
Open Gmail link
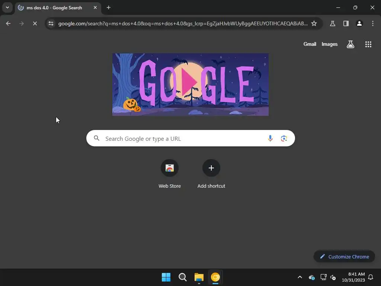[310, 44]
